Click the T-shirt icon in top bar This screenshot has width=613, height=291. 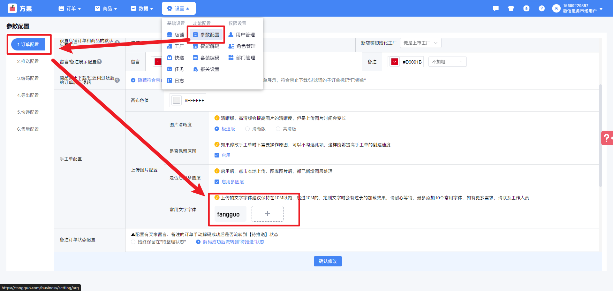click(511, 8)
